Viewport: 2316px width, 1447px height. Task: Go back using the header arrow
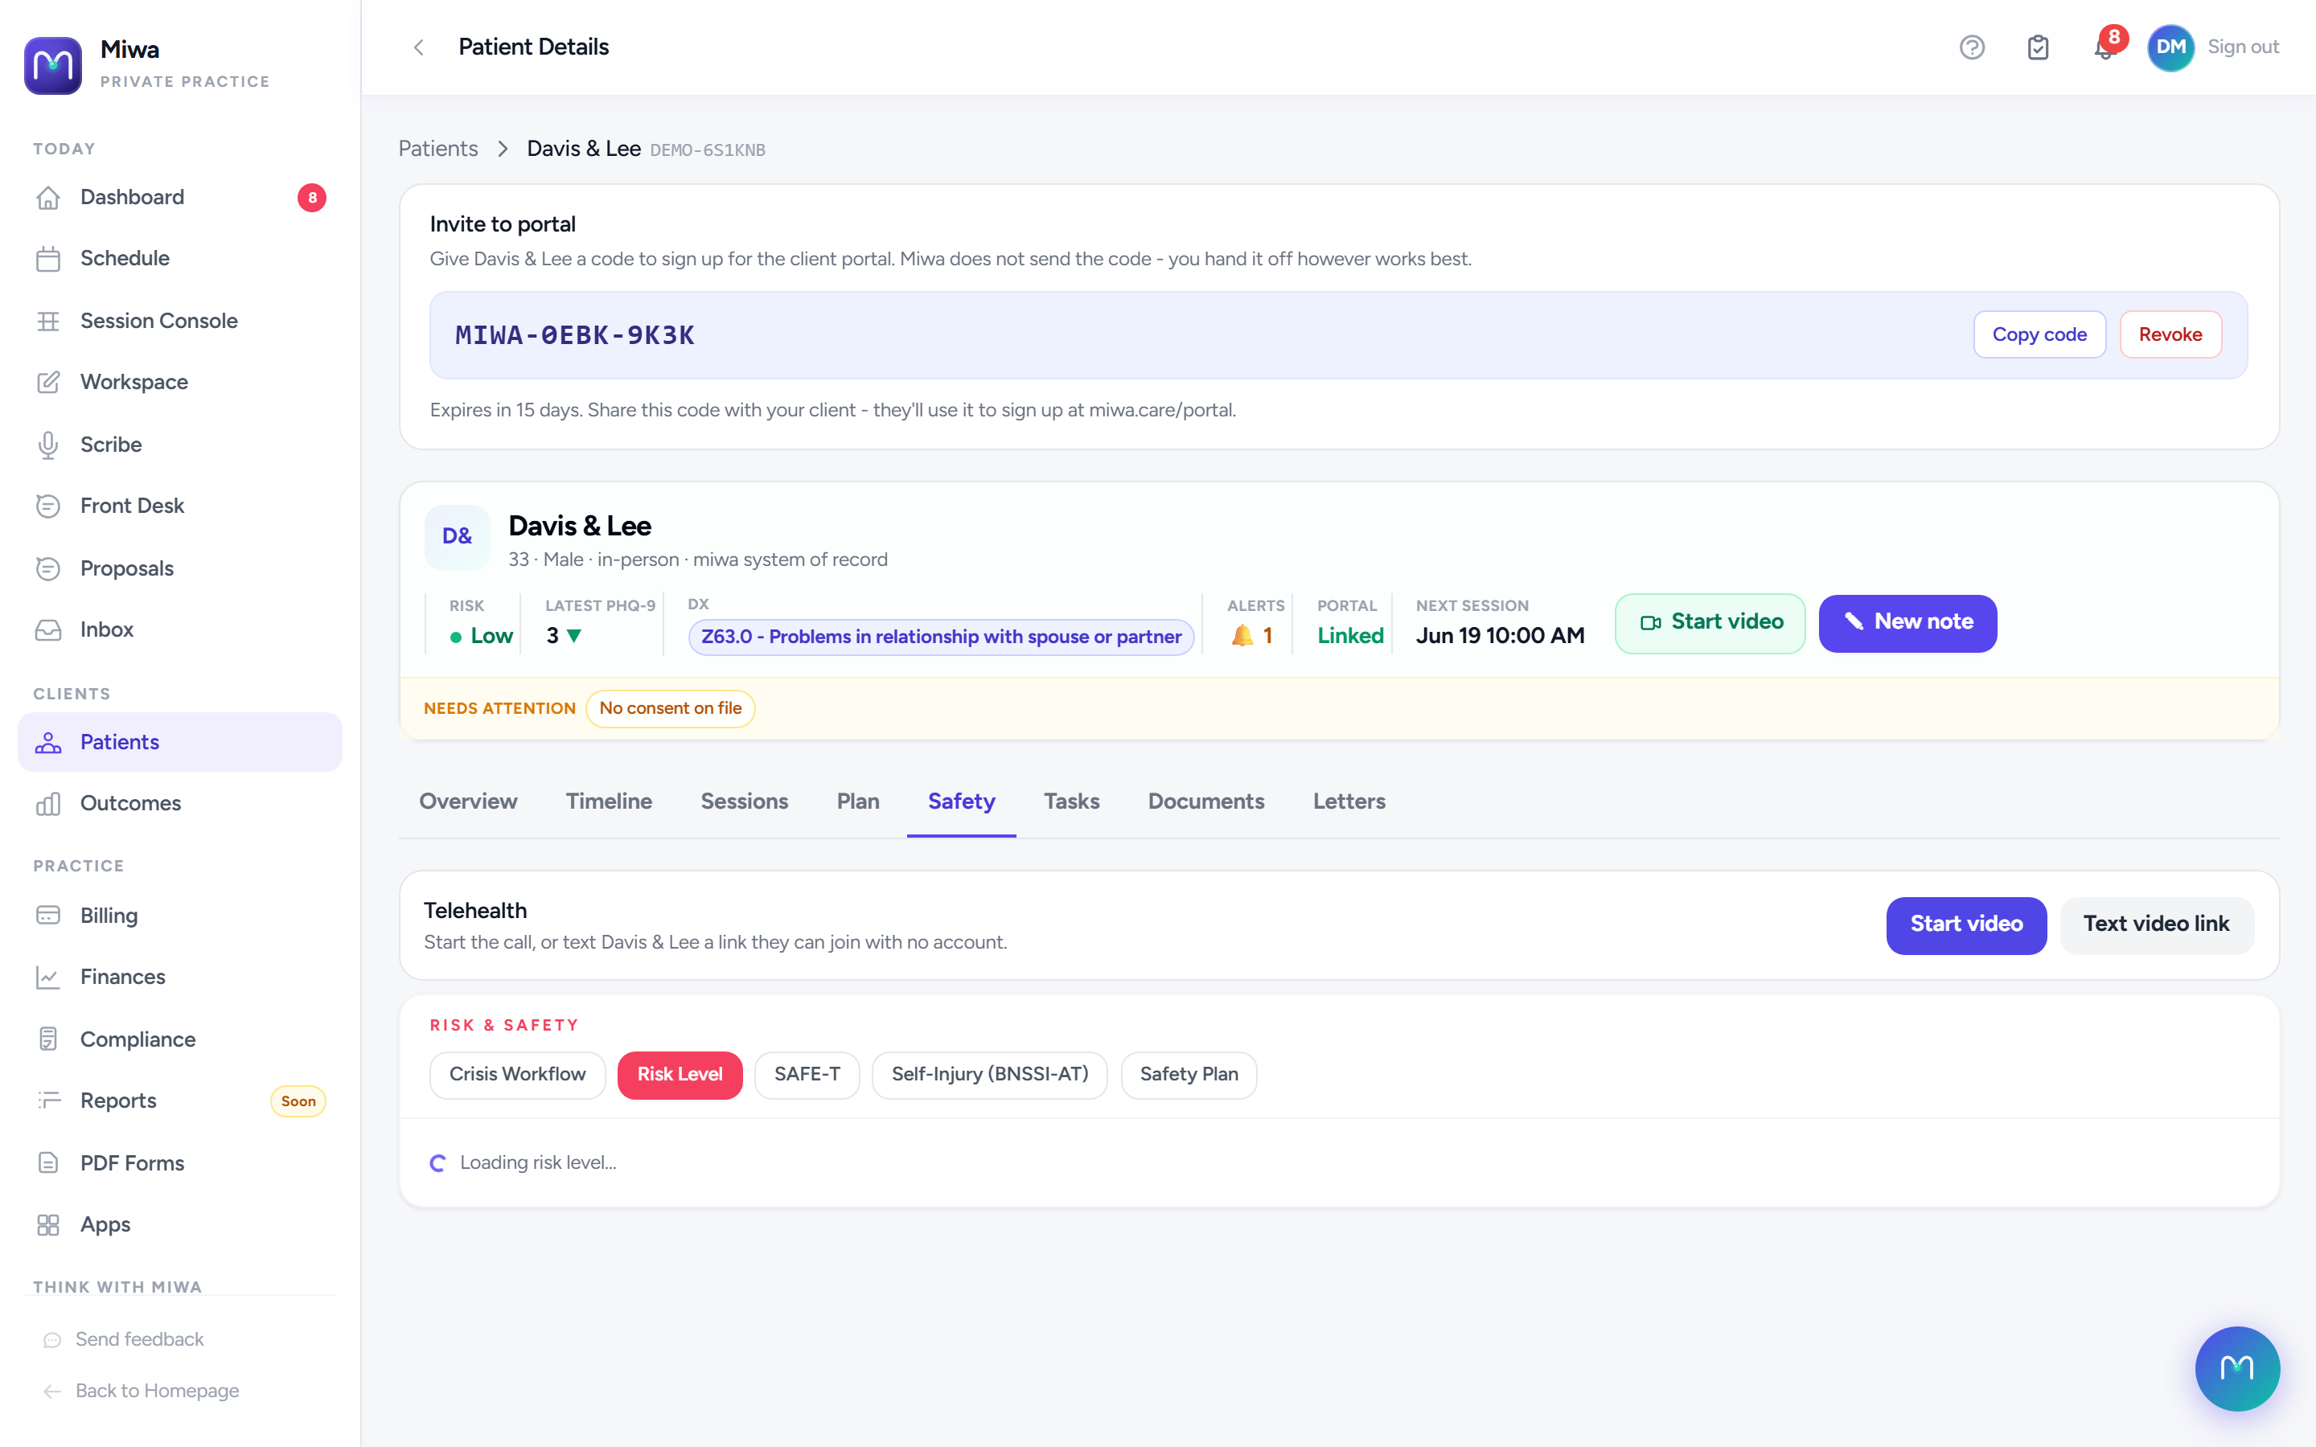418,47
